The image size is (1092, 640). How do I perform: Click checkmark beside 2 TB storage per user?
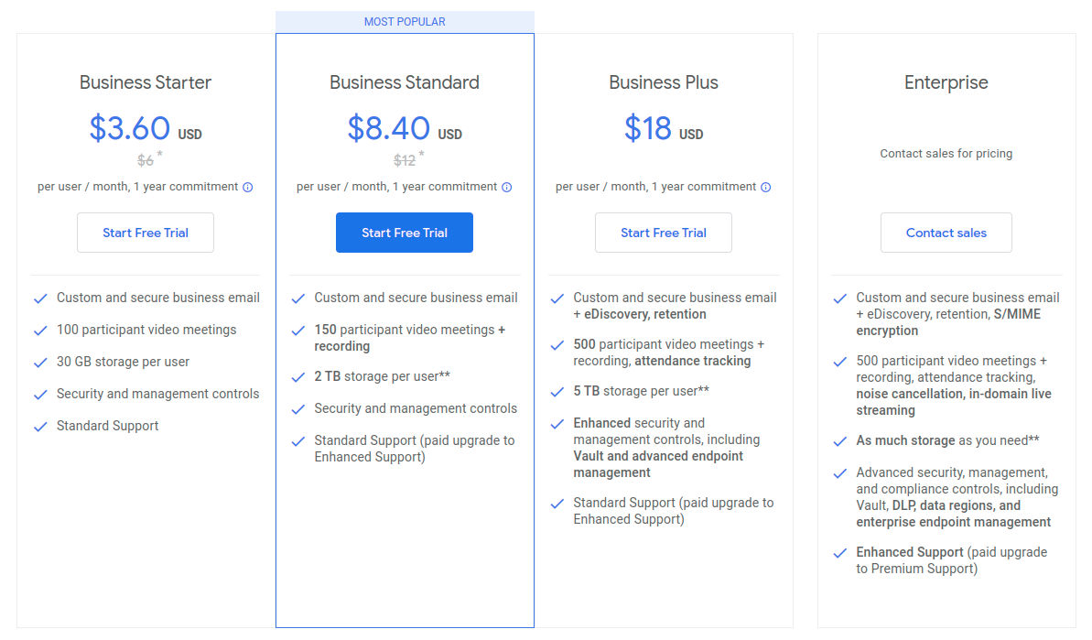pyautogui.click(x=298, y=377)
